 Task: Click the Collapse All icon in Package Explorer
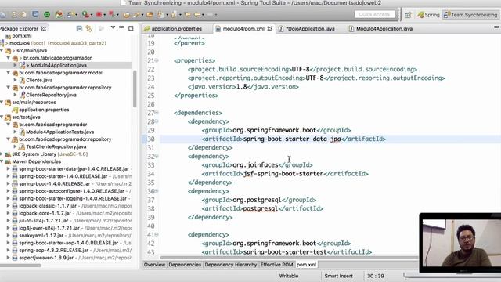tap(79, 28)
